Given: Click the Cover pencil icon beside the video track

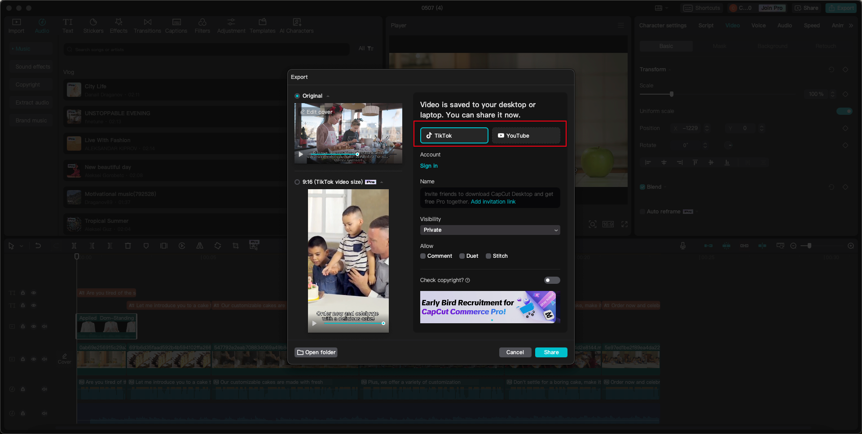Looking at the screenshot, I should [x=65, y=356].
